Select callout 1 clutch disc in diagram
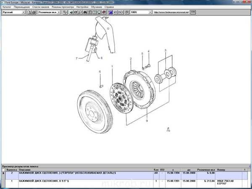 tap(112, 66)
